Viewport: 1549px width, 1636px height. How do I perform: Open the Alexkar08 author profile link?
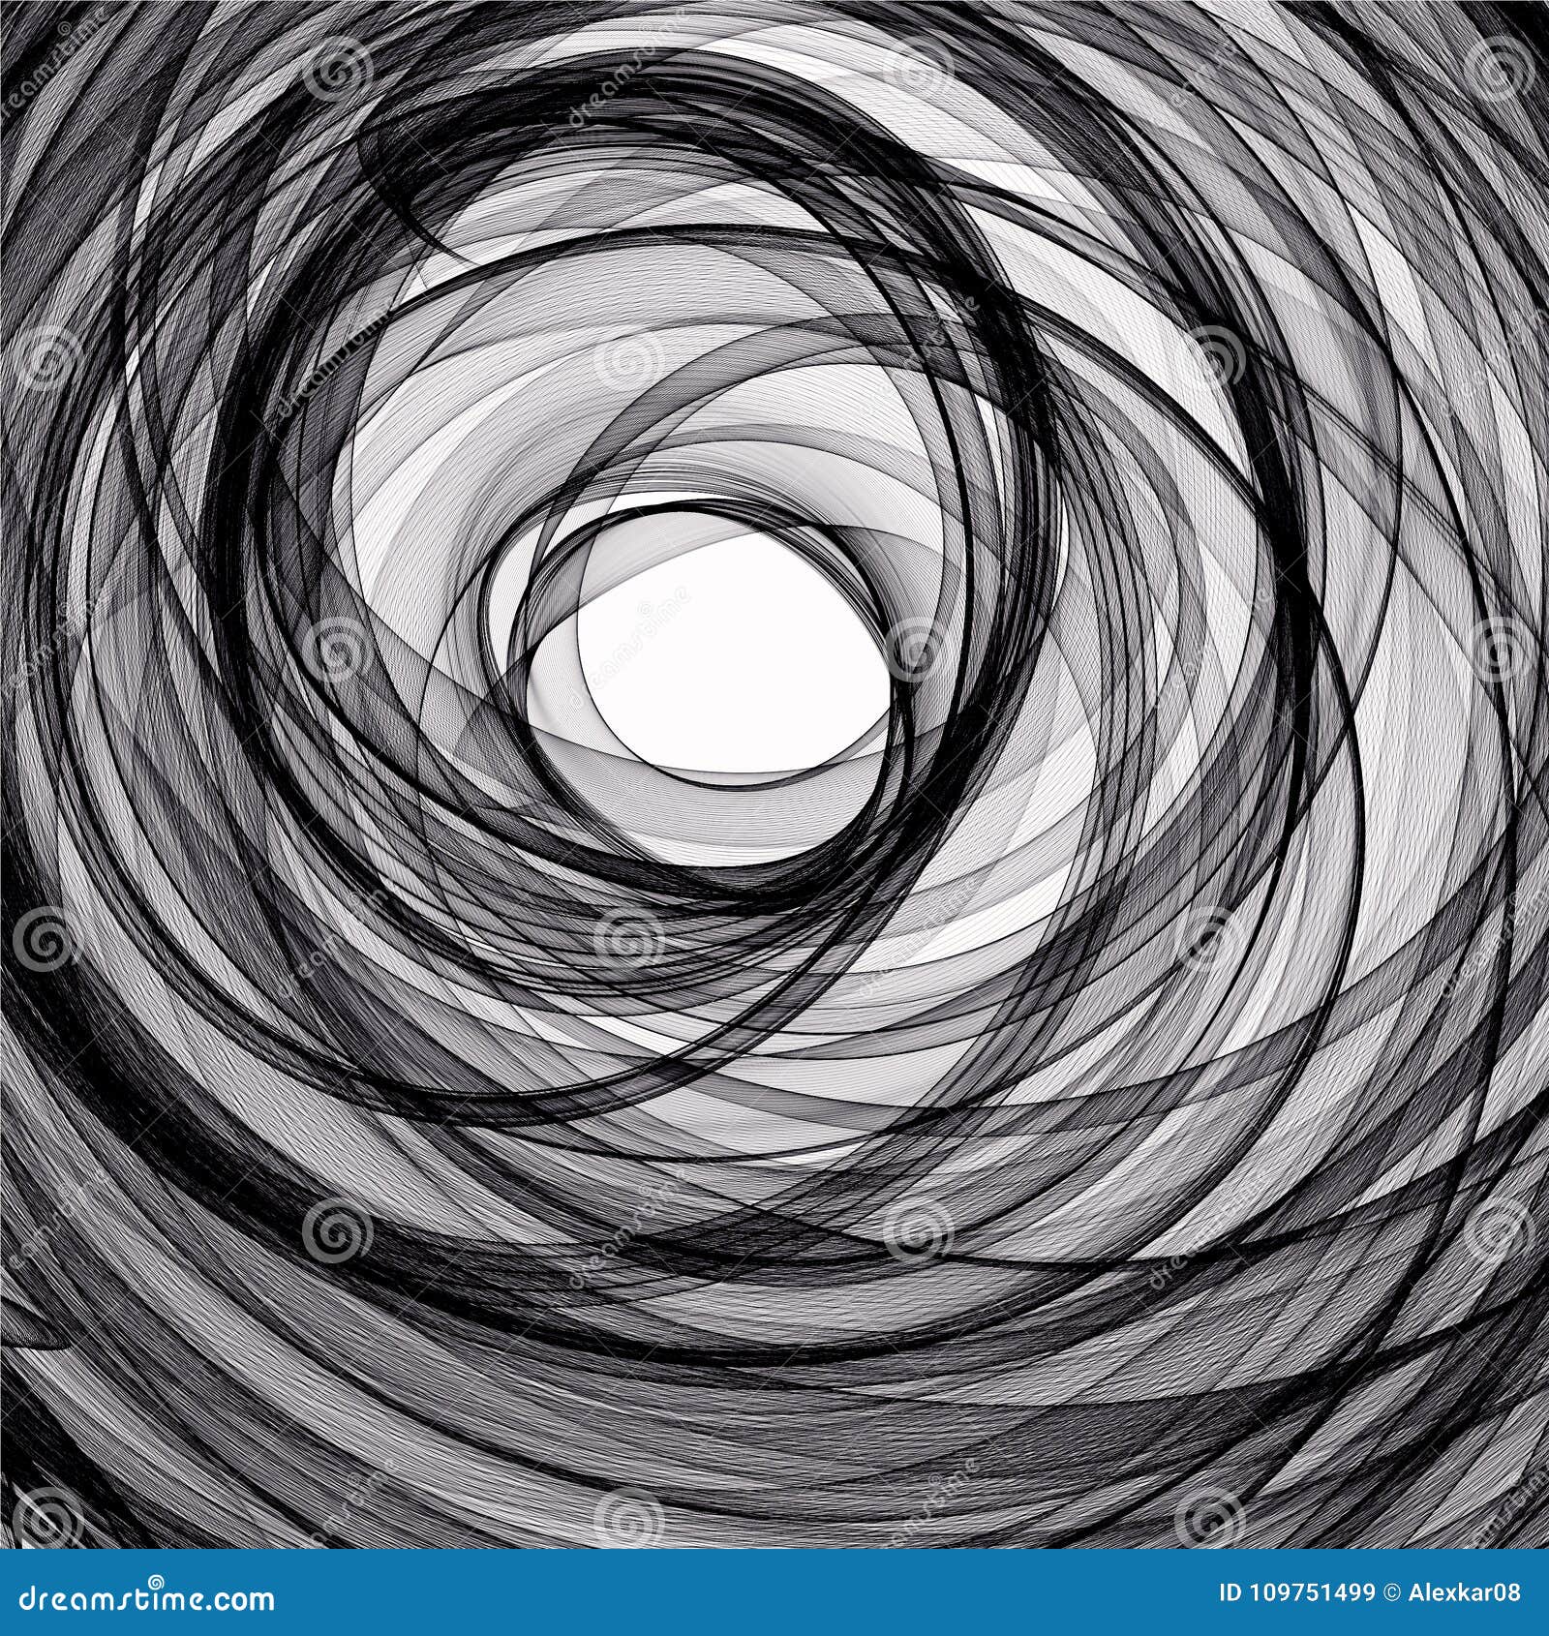point(1462,1590)
